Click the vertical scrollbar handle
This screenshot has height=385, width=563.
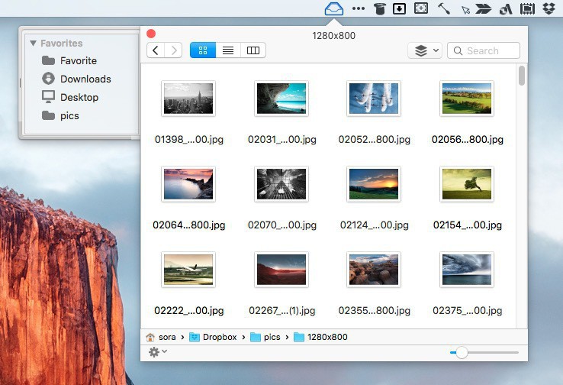522,76
